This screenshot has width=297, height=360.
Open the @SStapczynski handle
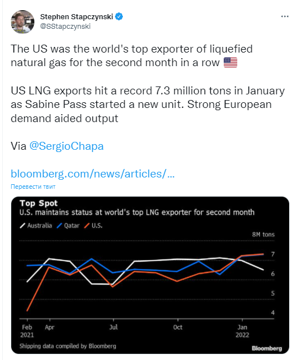[65, 27]
